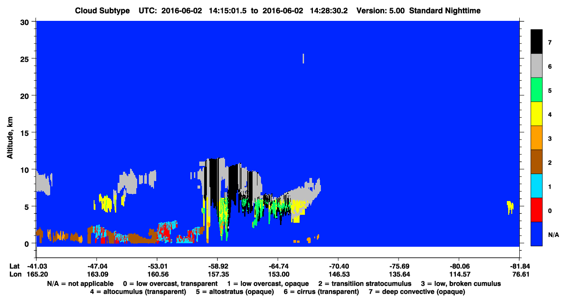577x296 pixels.
Task: Click the red low overcast transparent swatch
Action: 537,210
